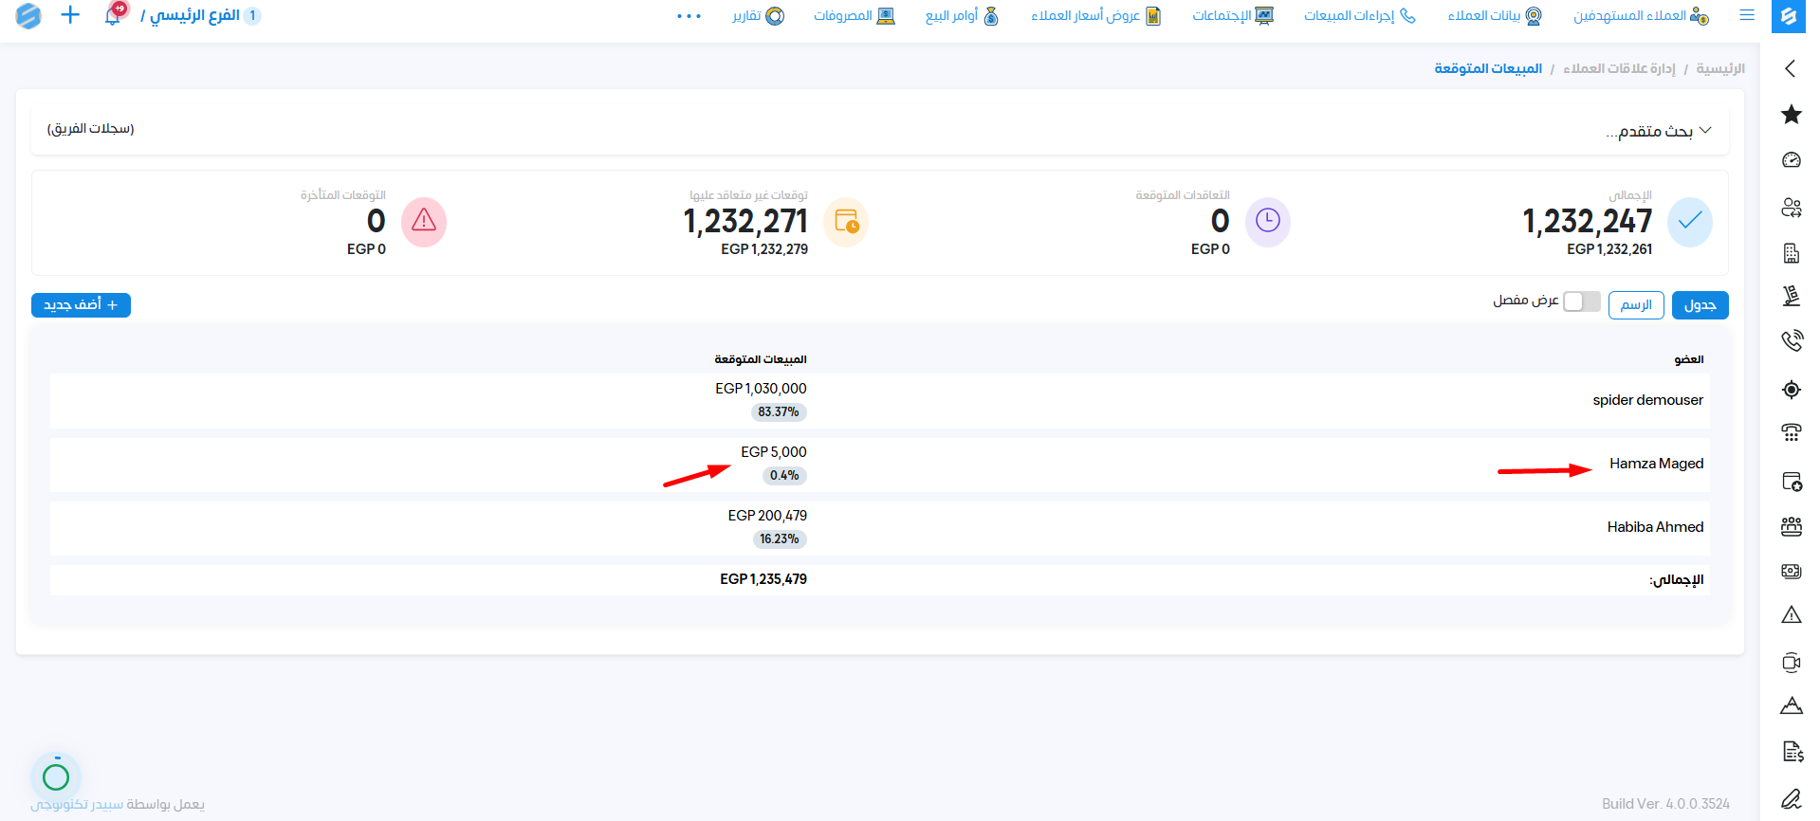Click the plus quick-add icon in the header
1820x821 pixels.
point(70,15)
